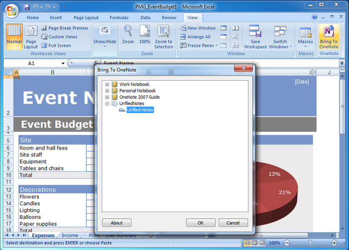The width and height of the screenshot is (349, 250).
Task: Open the Home ribbon tab
Action: (x=33, y=17)
